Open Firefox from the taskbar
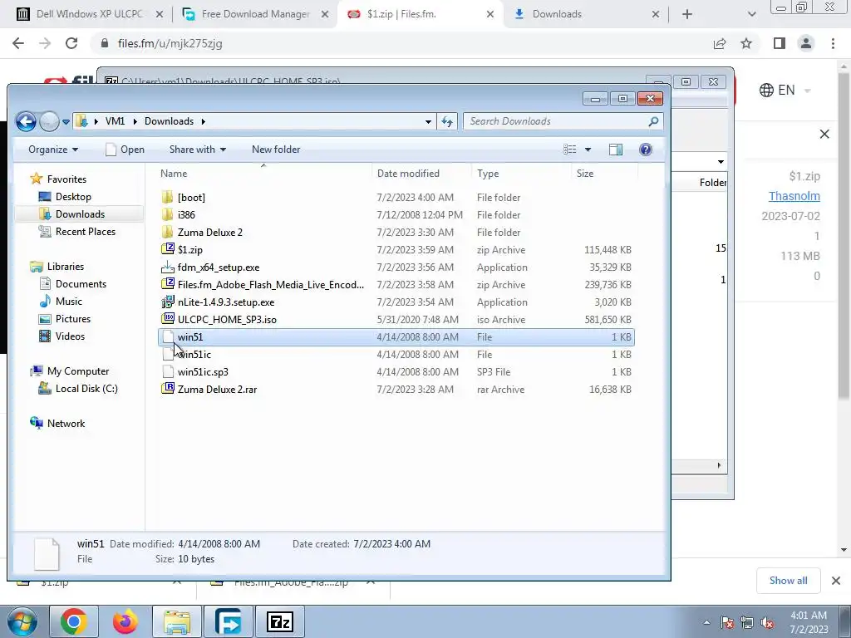Screen dimensions: 851x638 125,621
